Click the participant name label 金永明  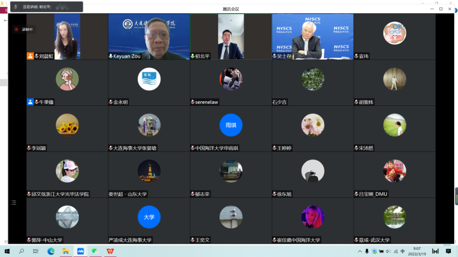click(x=120, y=102)
